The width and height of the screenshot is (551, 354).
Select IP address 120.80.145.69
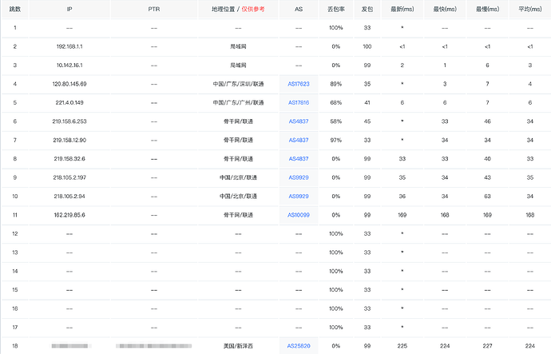click(x=69, y=84)
